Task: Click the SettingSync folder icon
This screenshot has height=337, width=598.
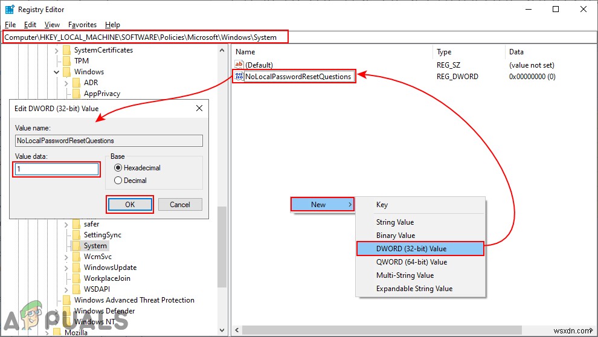Action: tap(77, 235)
